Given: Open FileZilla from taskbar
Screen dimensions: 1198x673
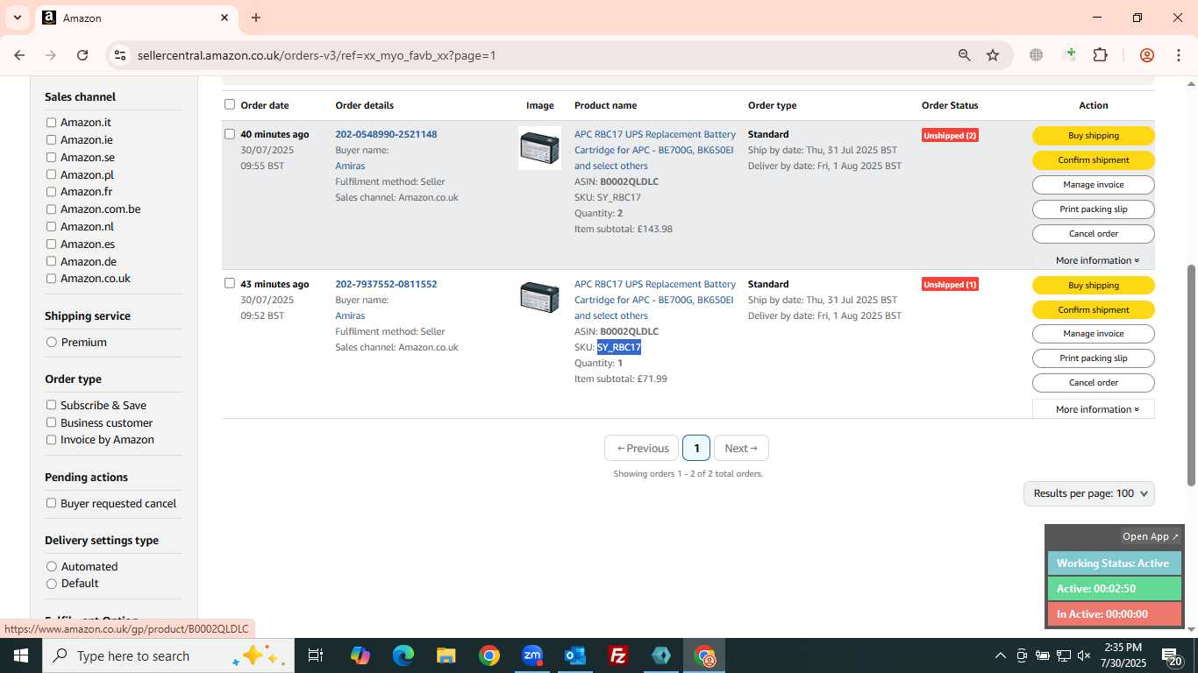Looking at the screenshot, I should pos(618,655).
